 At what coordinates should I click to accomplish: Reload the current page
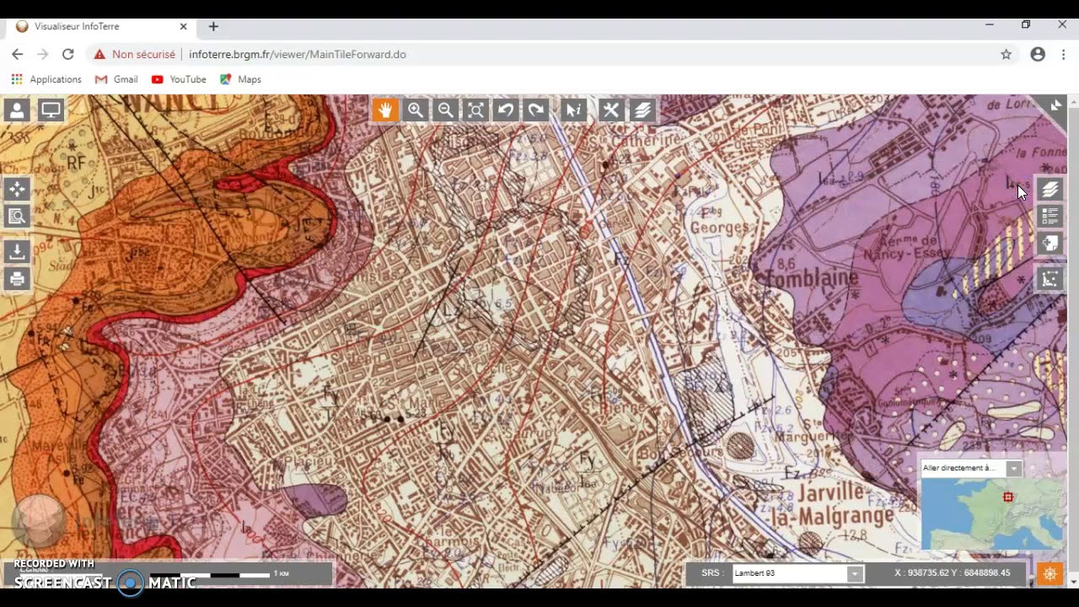[x=68, y=54]
